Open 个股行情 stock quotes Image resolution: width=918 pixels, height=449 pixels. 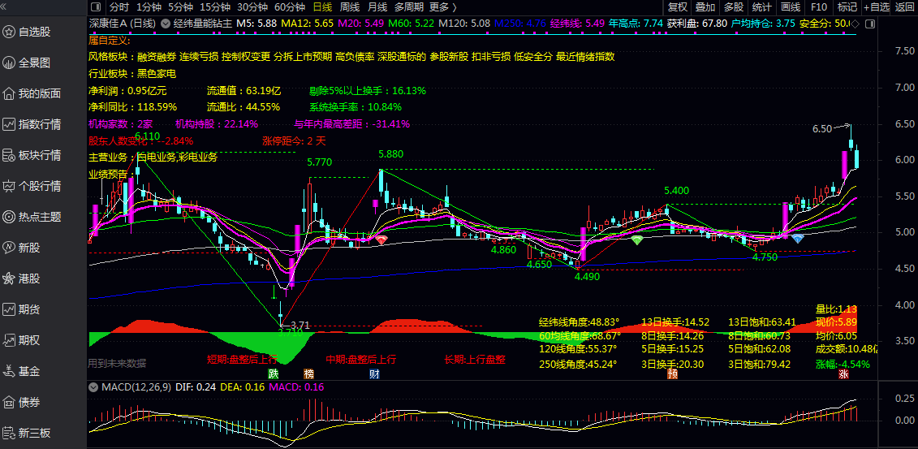pyautogui.click(x=34, y=186)
